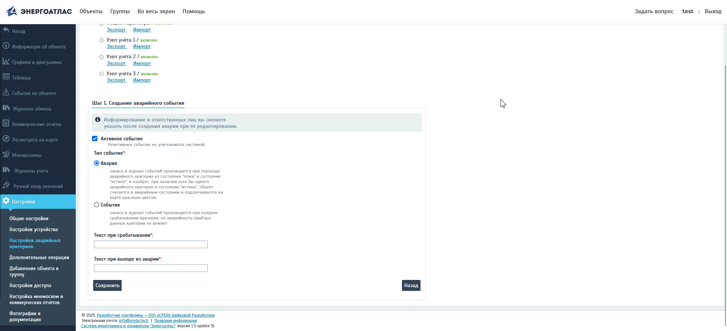Open the manual value entry pencil icon

point(6,185)
